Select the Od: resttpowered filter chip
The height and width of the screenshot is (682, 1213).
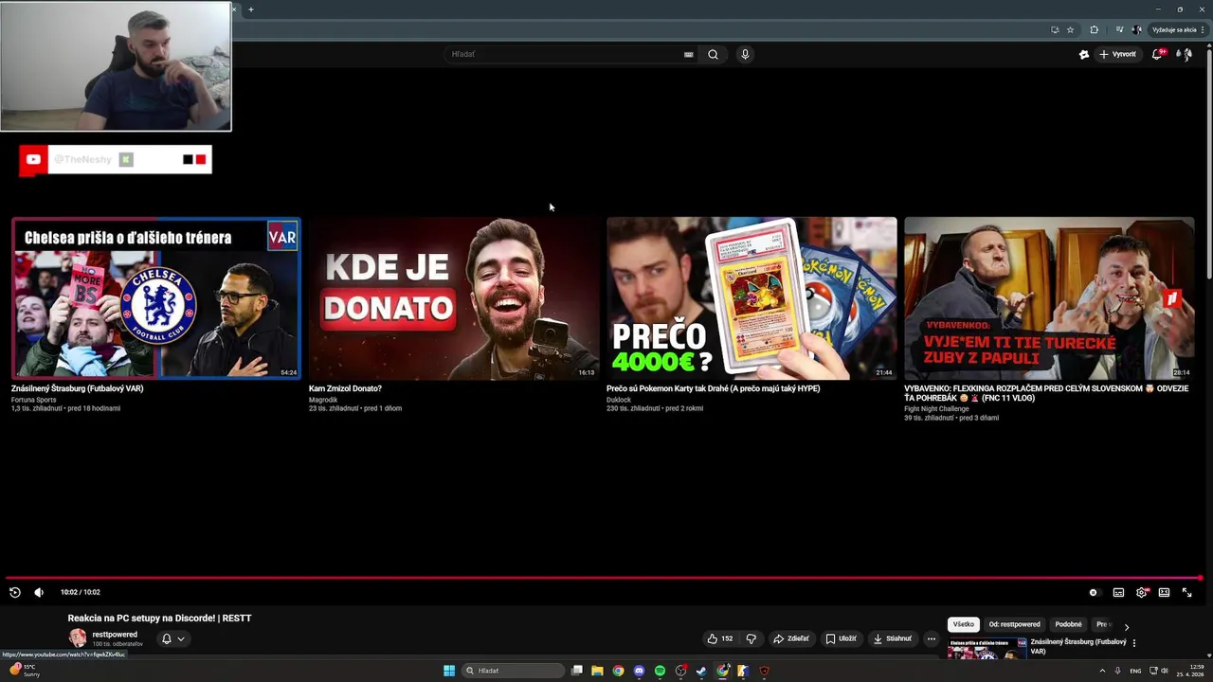[x=1014, y=624]
